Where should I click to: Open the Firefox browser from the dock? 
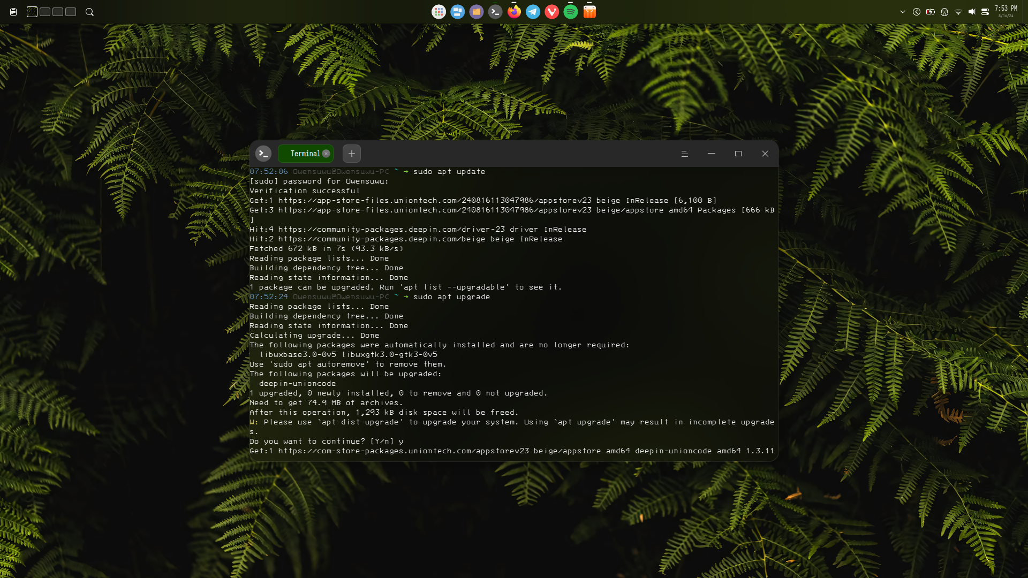tap(514, 12)
